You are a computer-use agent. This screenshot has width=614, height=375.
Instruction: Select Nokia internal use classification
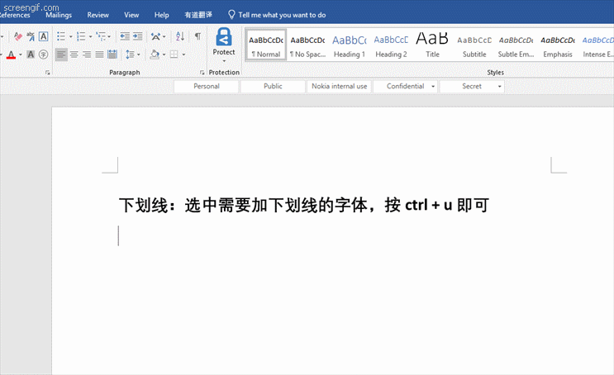(339, 87)
